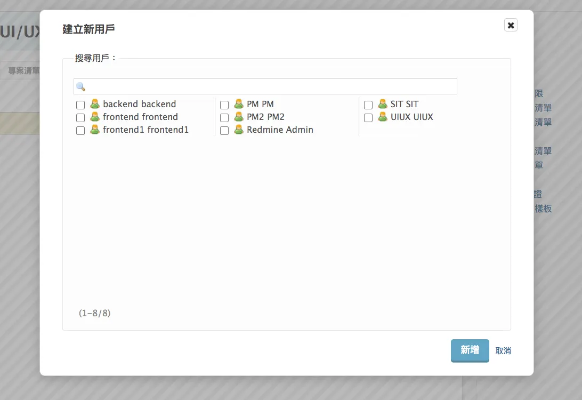Check the PM PM user box
The height and width of the screenshot is (400, 582).
[x=224, y=105]
